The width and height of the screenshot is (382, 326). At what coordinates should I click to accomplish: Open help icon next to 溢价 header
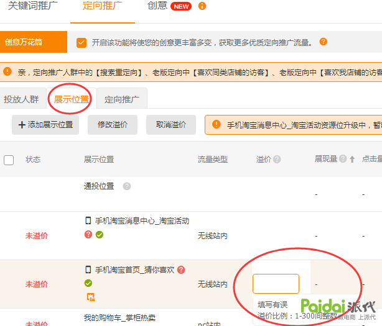click(x=277, y=160)
